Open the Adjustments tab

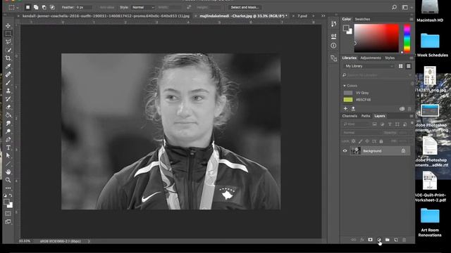point(371,58)
